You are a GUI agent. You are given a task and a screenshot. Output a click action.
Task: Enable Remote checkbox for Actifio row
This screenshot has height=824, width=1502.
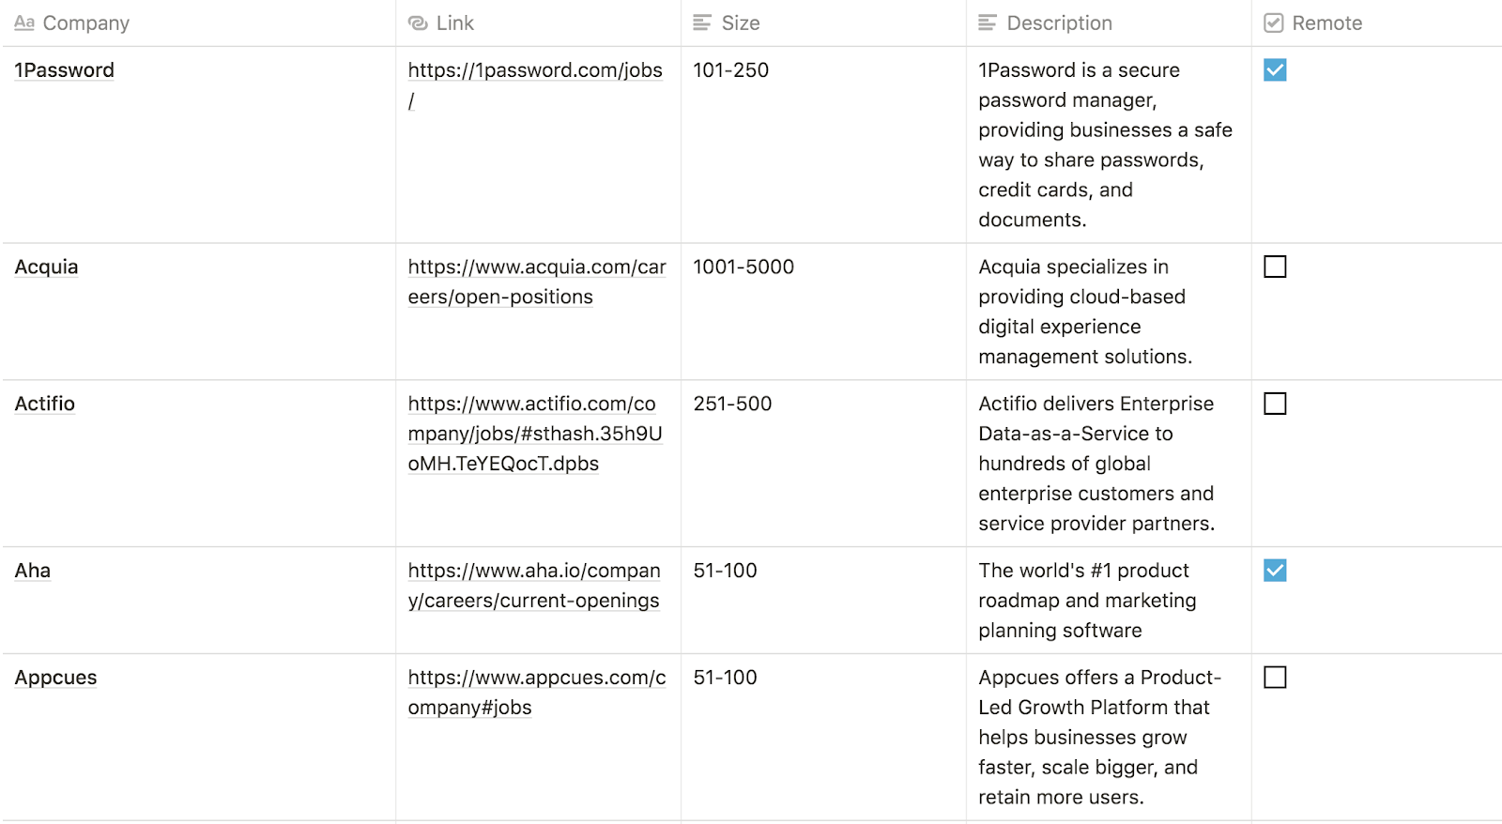[1275, 404]
